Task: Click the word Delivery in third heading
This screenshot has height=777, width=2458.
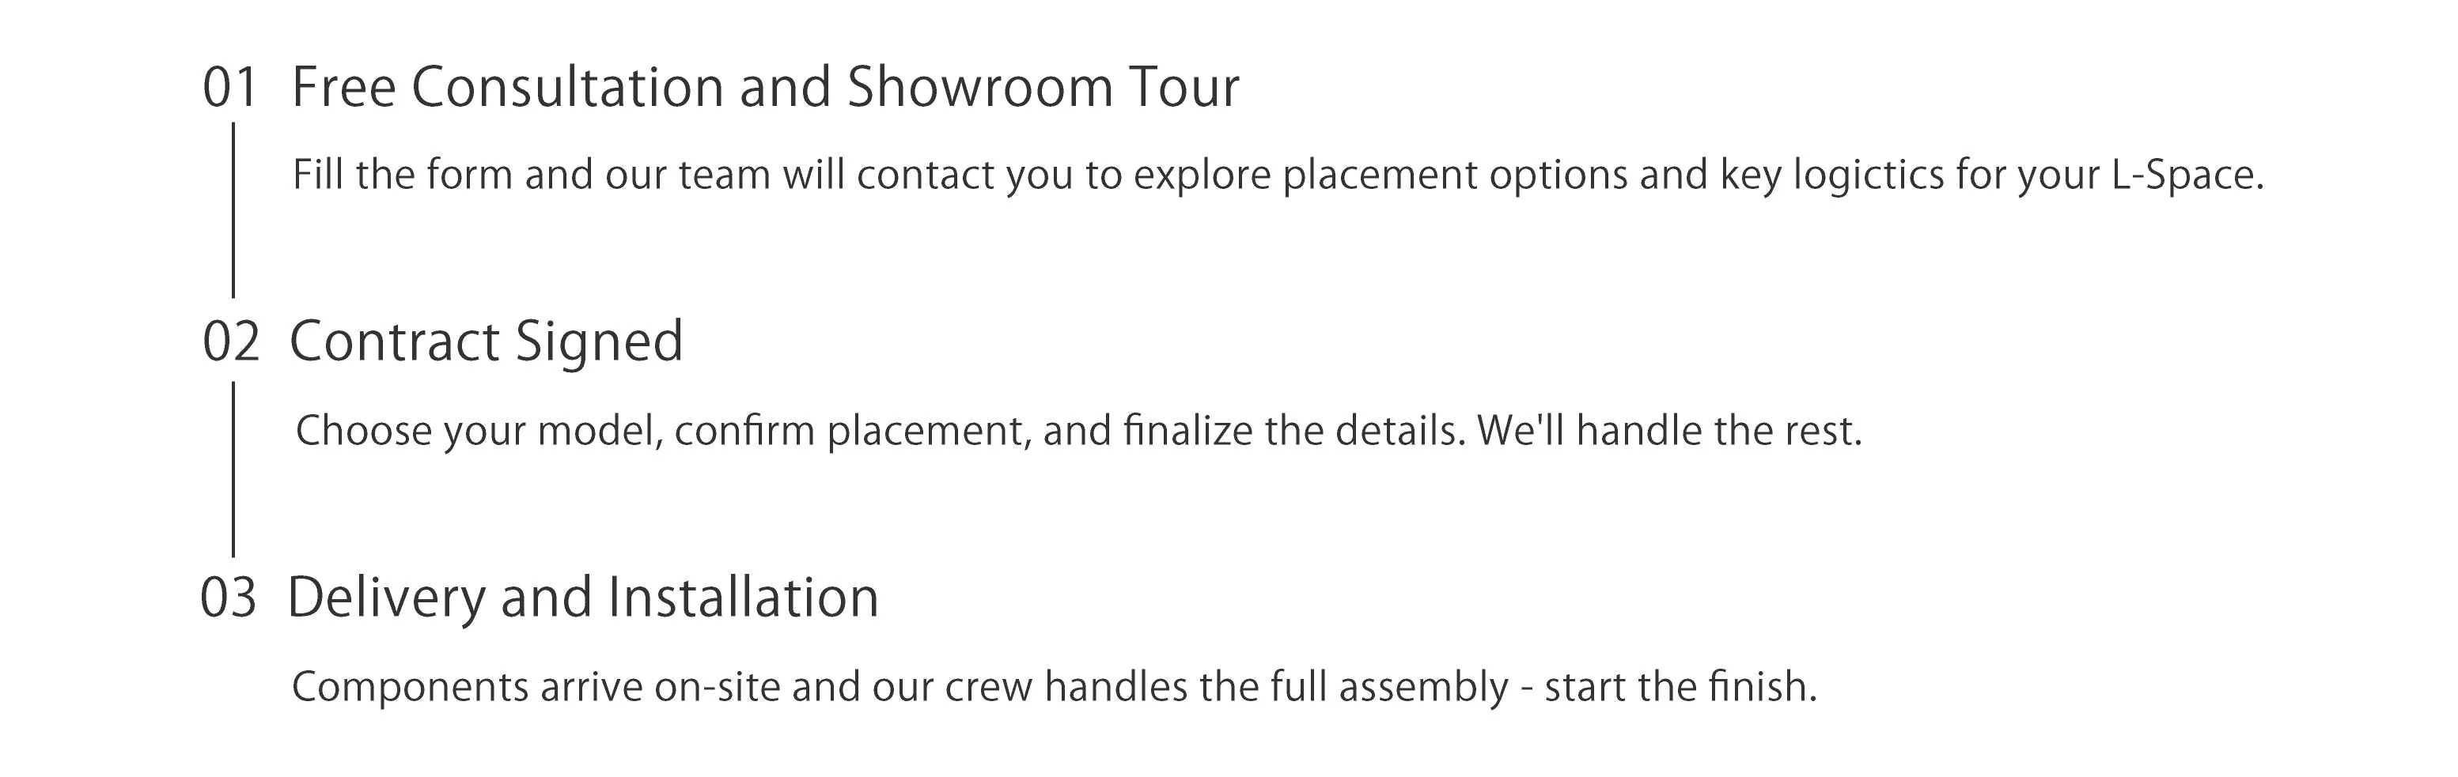Action: point(386,598)
